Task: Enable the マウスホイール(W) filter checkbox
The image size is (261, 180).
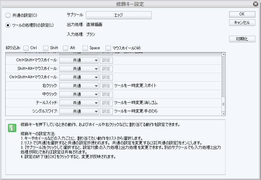Action: click(109, 48)
